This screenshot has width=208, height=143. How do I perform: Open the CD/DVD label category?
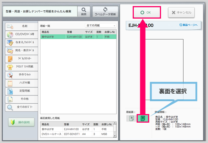[22, 35]
